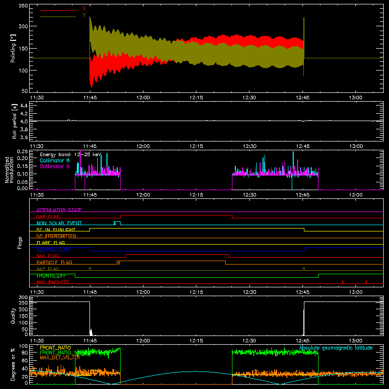Viewport: 389px width, 389px height.
Task: Click the AAZ_FLAG pulse near 11:45
Action: point(90,269)
